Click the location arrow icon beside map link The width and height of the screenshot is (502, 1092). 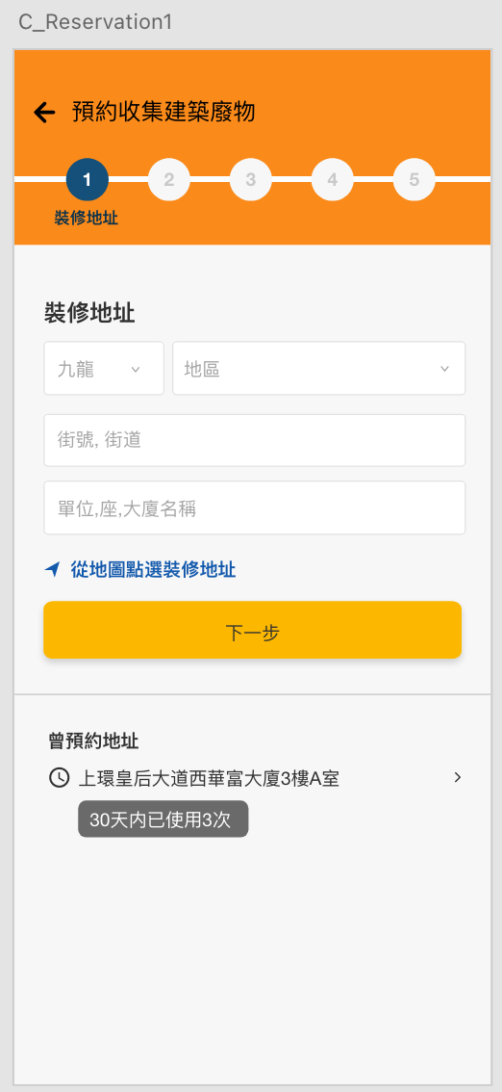[x=53, y=570]
